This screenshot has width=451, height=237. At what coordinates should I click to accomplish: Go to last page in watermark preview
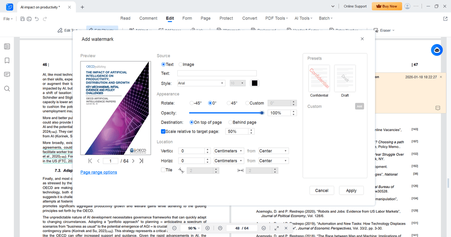click(141, 161)
